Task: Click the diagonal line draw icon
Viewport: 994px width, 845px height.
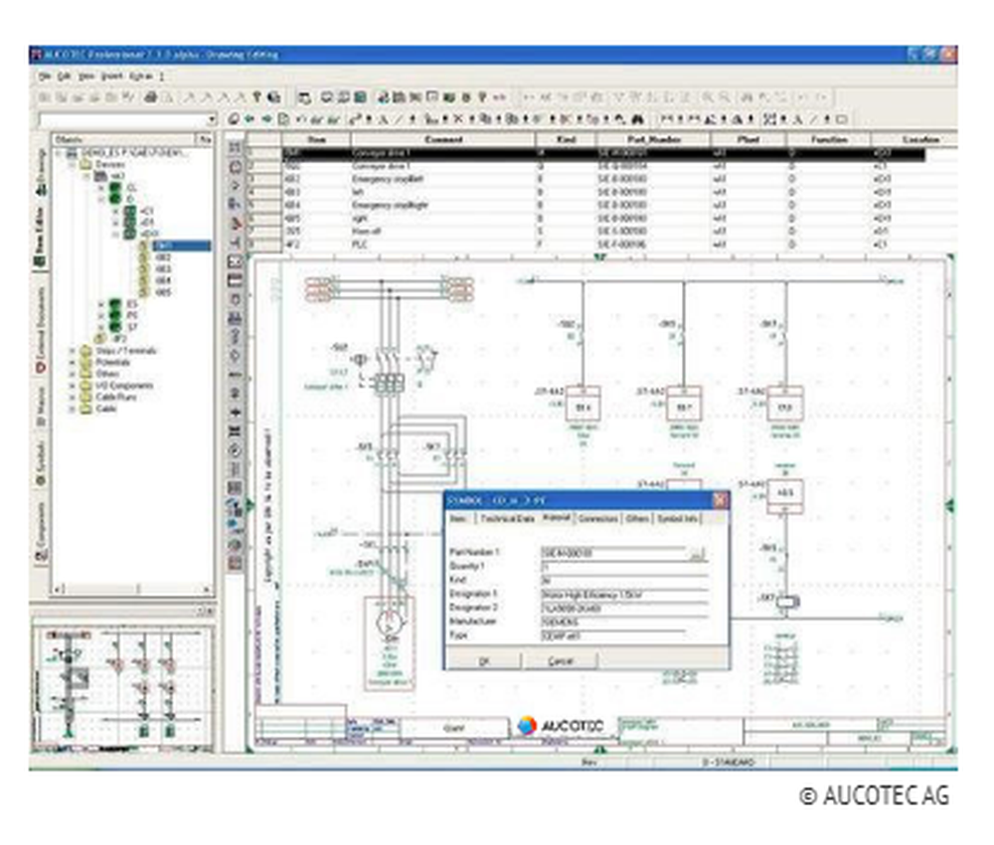Action: pos(399,118)
